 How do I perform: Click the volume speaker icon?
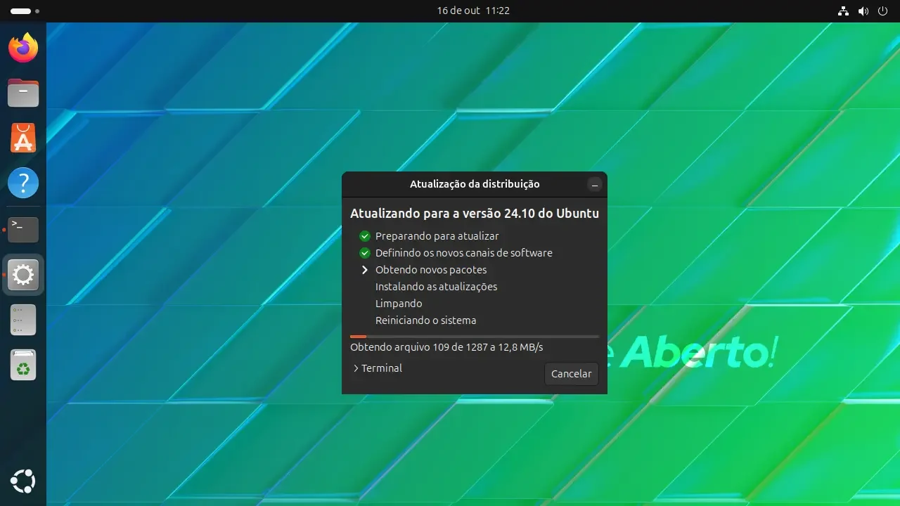pyautogui.click(x=863, y=11)
